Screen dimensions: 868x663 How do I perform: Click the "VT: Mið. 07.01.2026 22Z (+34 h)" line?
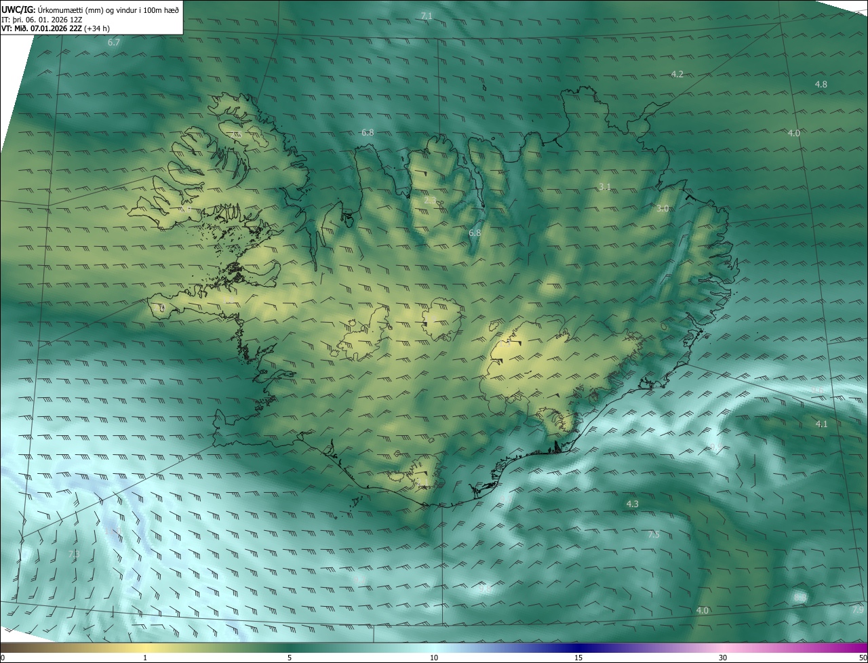click(56, 29)
